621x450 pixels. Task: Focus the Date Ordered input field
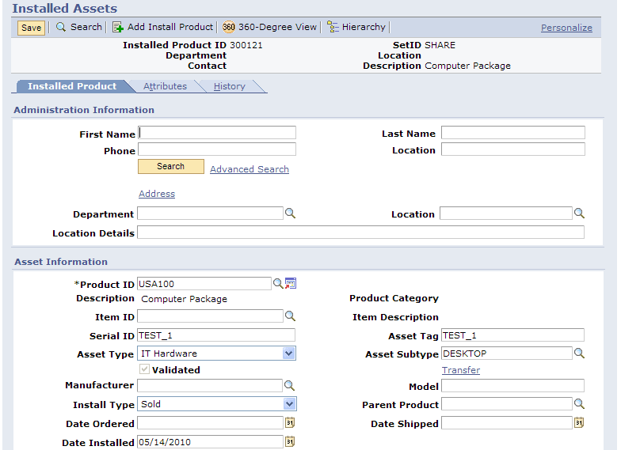pos(211,422)
